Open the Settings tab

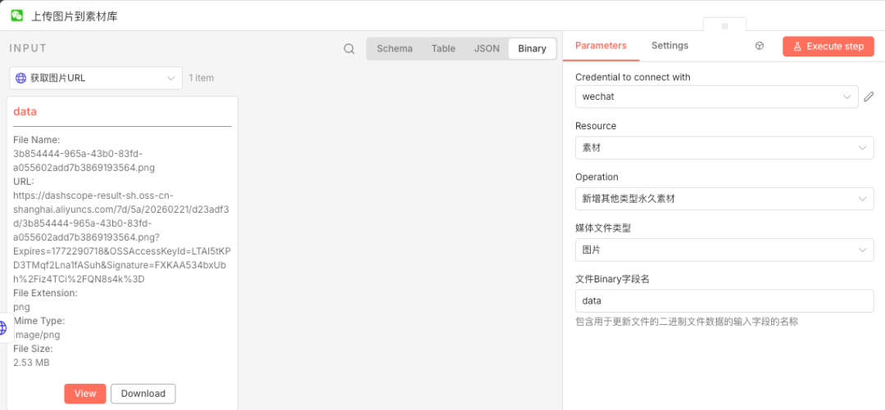pos(669,46)
